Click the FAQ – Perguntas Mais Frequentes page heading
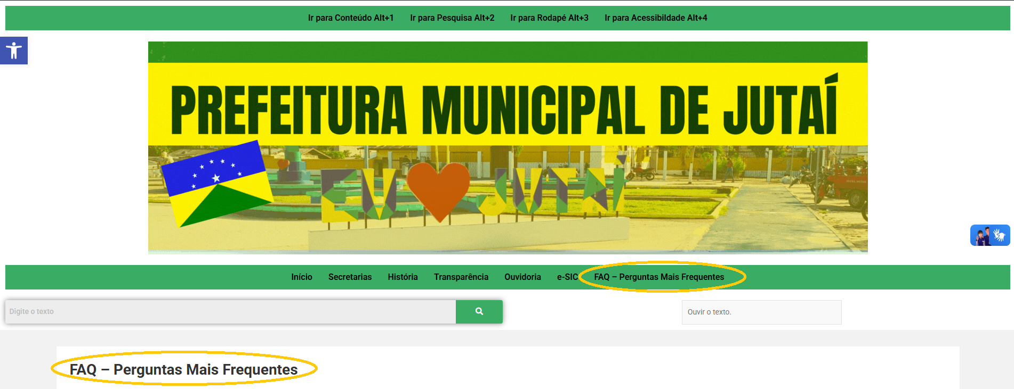Screen dimensions: 1014x389 183,369
